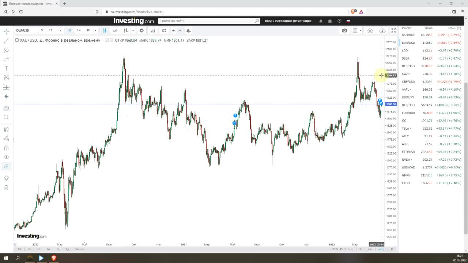Select LKOH row in watchlist
This screenshot has height=263, width=468.
(x=431, y=183)
